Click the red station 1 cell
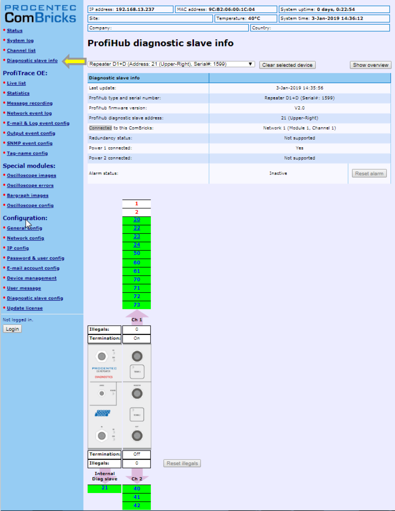This screenshot has width=395, height=511. tap(137, 204)
